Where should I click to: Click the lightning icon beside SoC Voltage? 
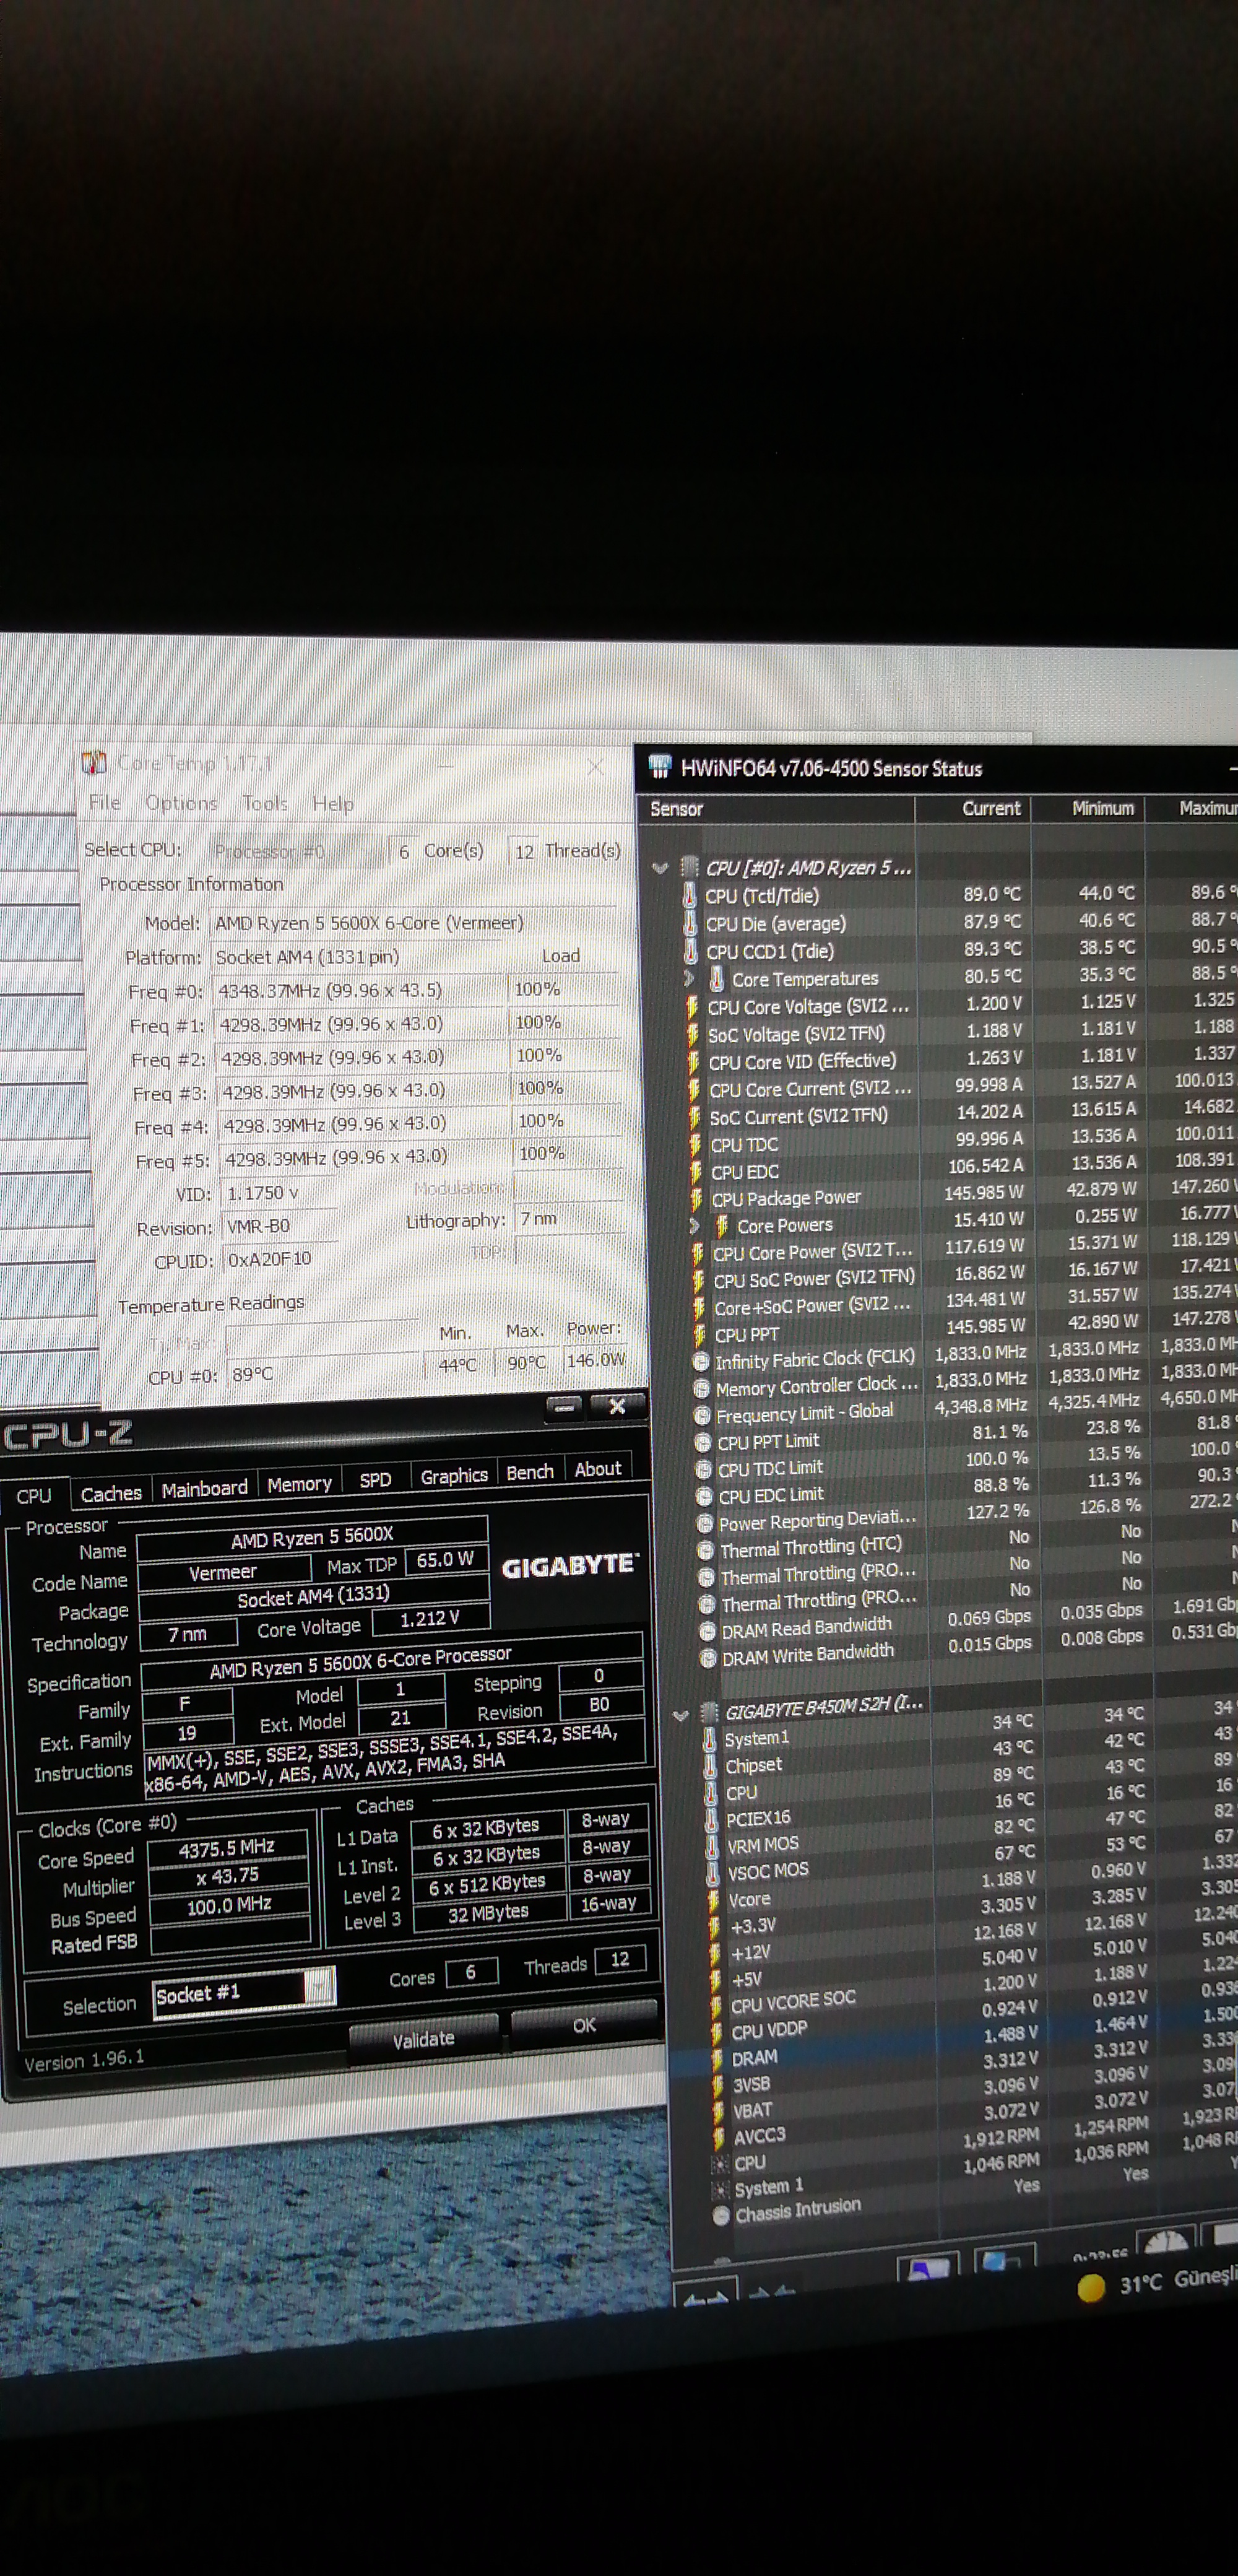tap(692, 1035)
